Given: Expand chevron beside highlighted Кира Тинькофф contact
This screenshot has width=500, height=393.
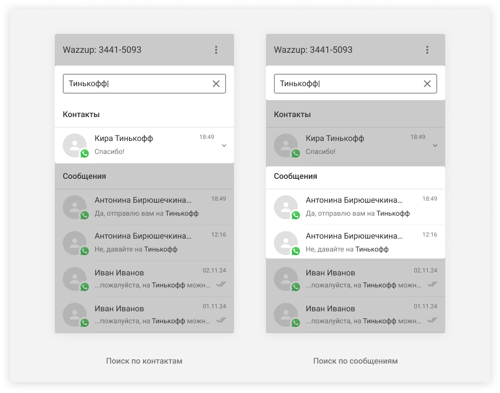Looking at the screenshot, I should (x=224, y=145).
